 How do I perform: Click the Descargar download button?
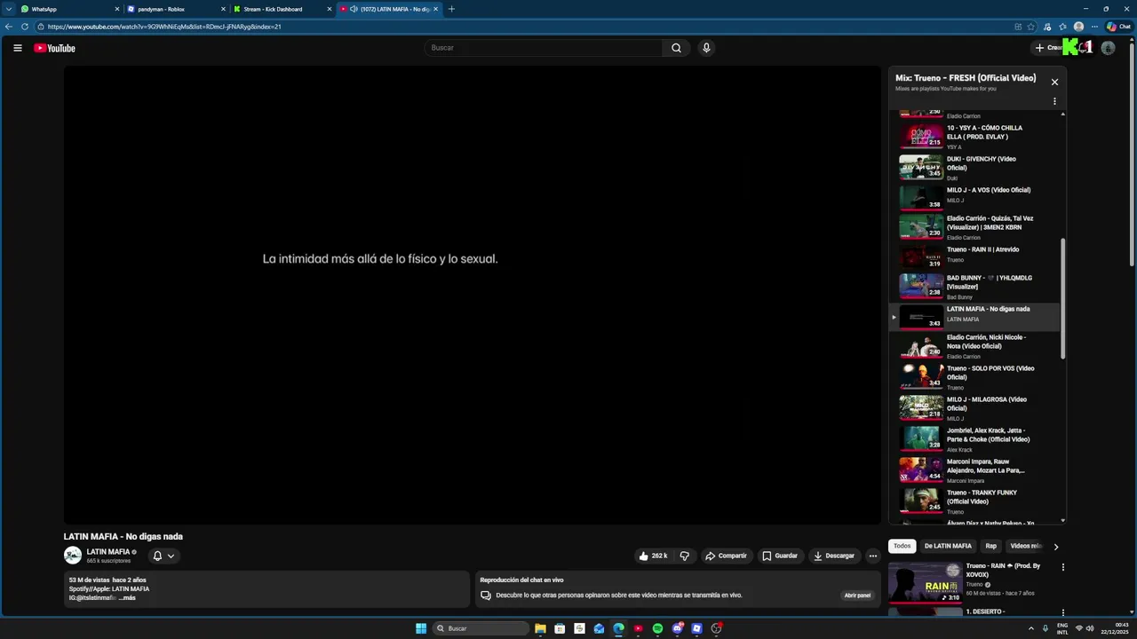pos(834,556)
